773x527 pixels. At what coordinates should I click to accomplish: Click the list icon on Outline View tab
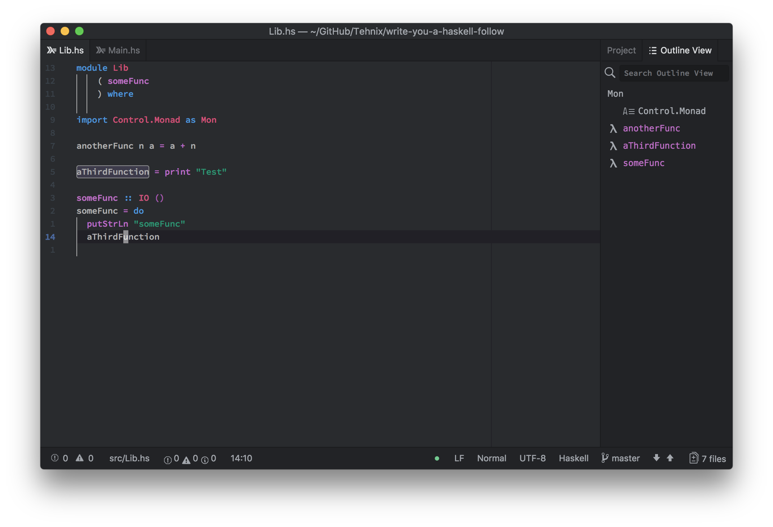653,51
